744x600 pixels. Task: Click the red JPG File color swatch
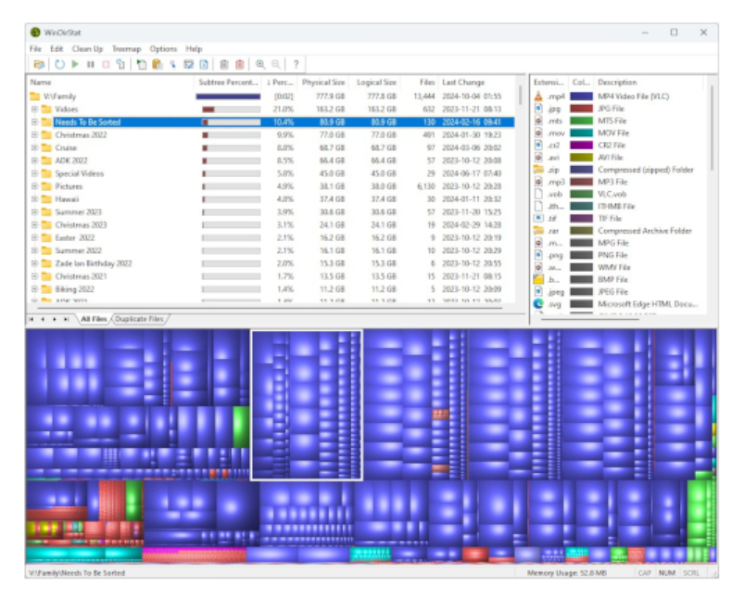click(581, 109)
